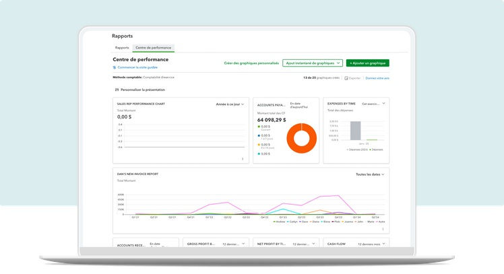Image resolution: width=504 pixels, height=274 pixels.
Task: Click the orange donut chart in Accounts Payable
Action: point(301,138)
